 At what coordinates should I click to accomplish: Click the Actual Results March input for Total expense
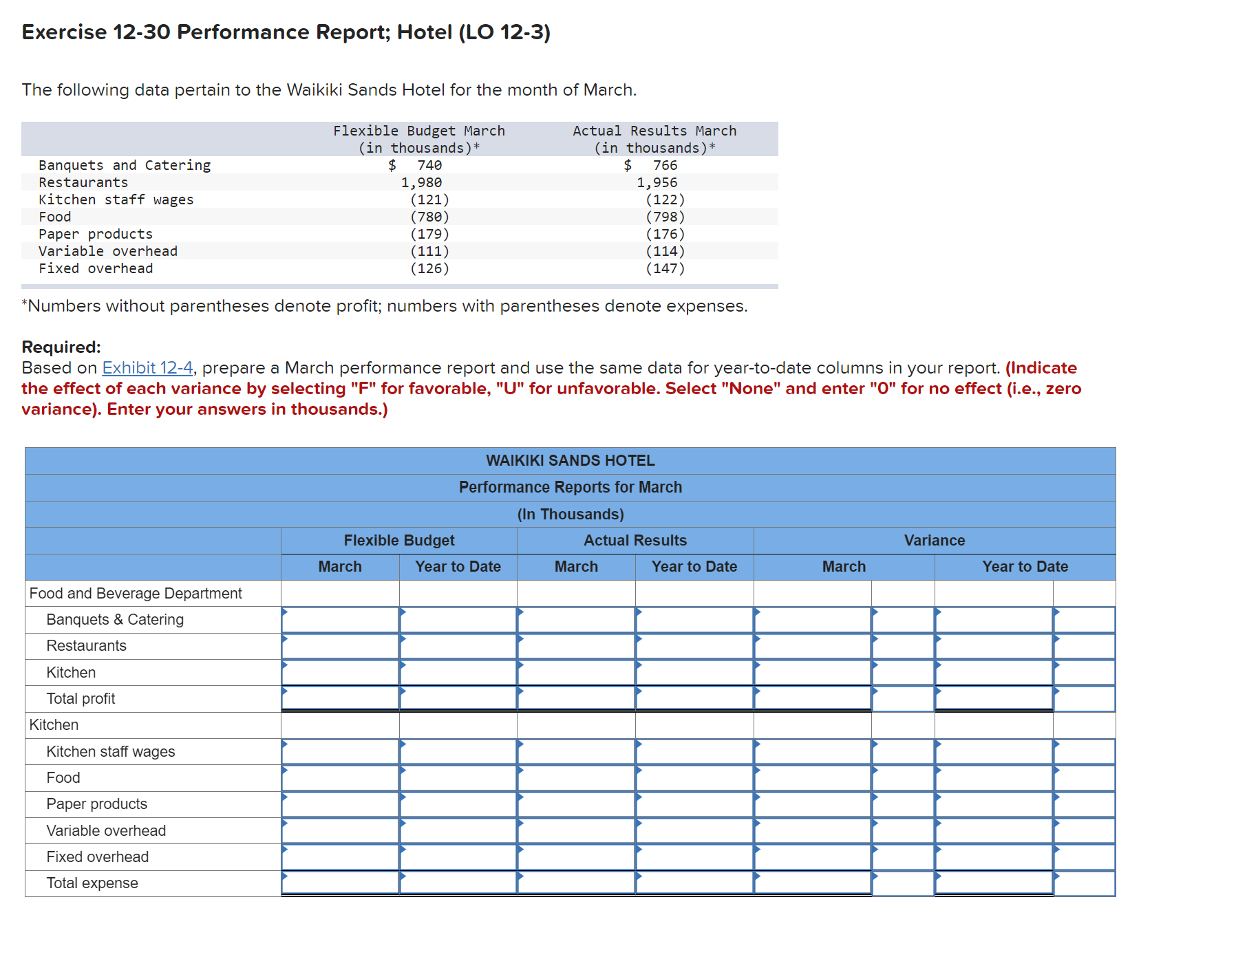[x=577, y=883]
